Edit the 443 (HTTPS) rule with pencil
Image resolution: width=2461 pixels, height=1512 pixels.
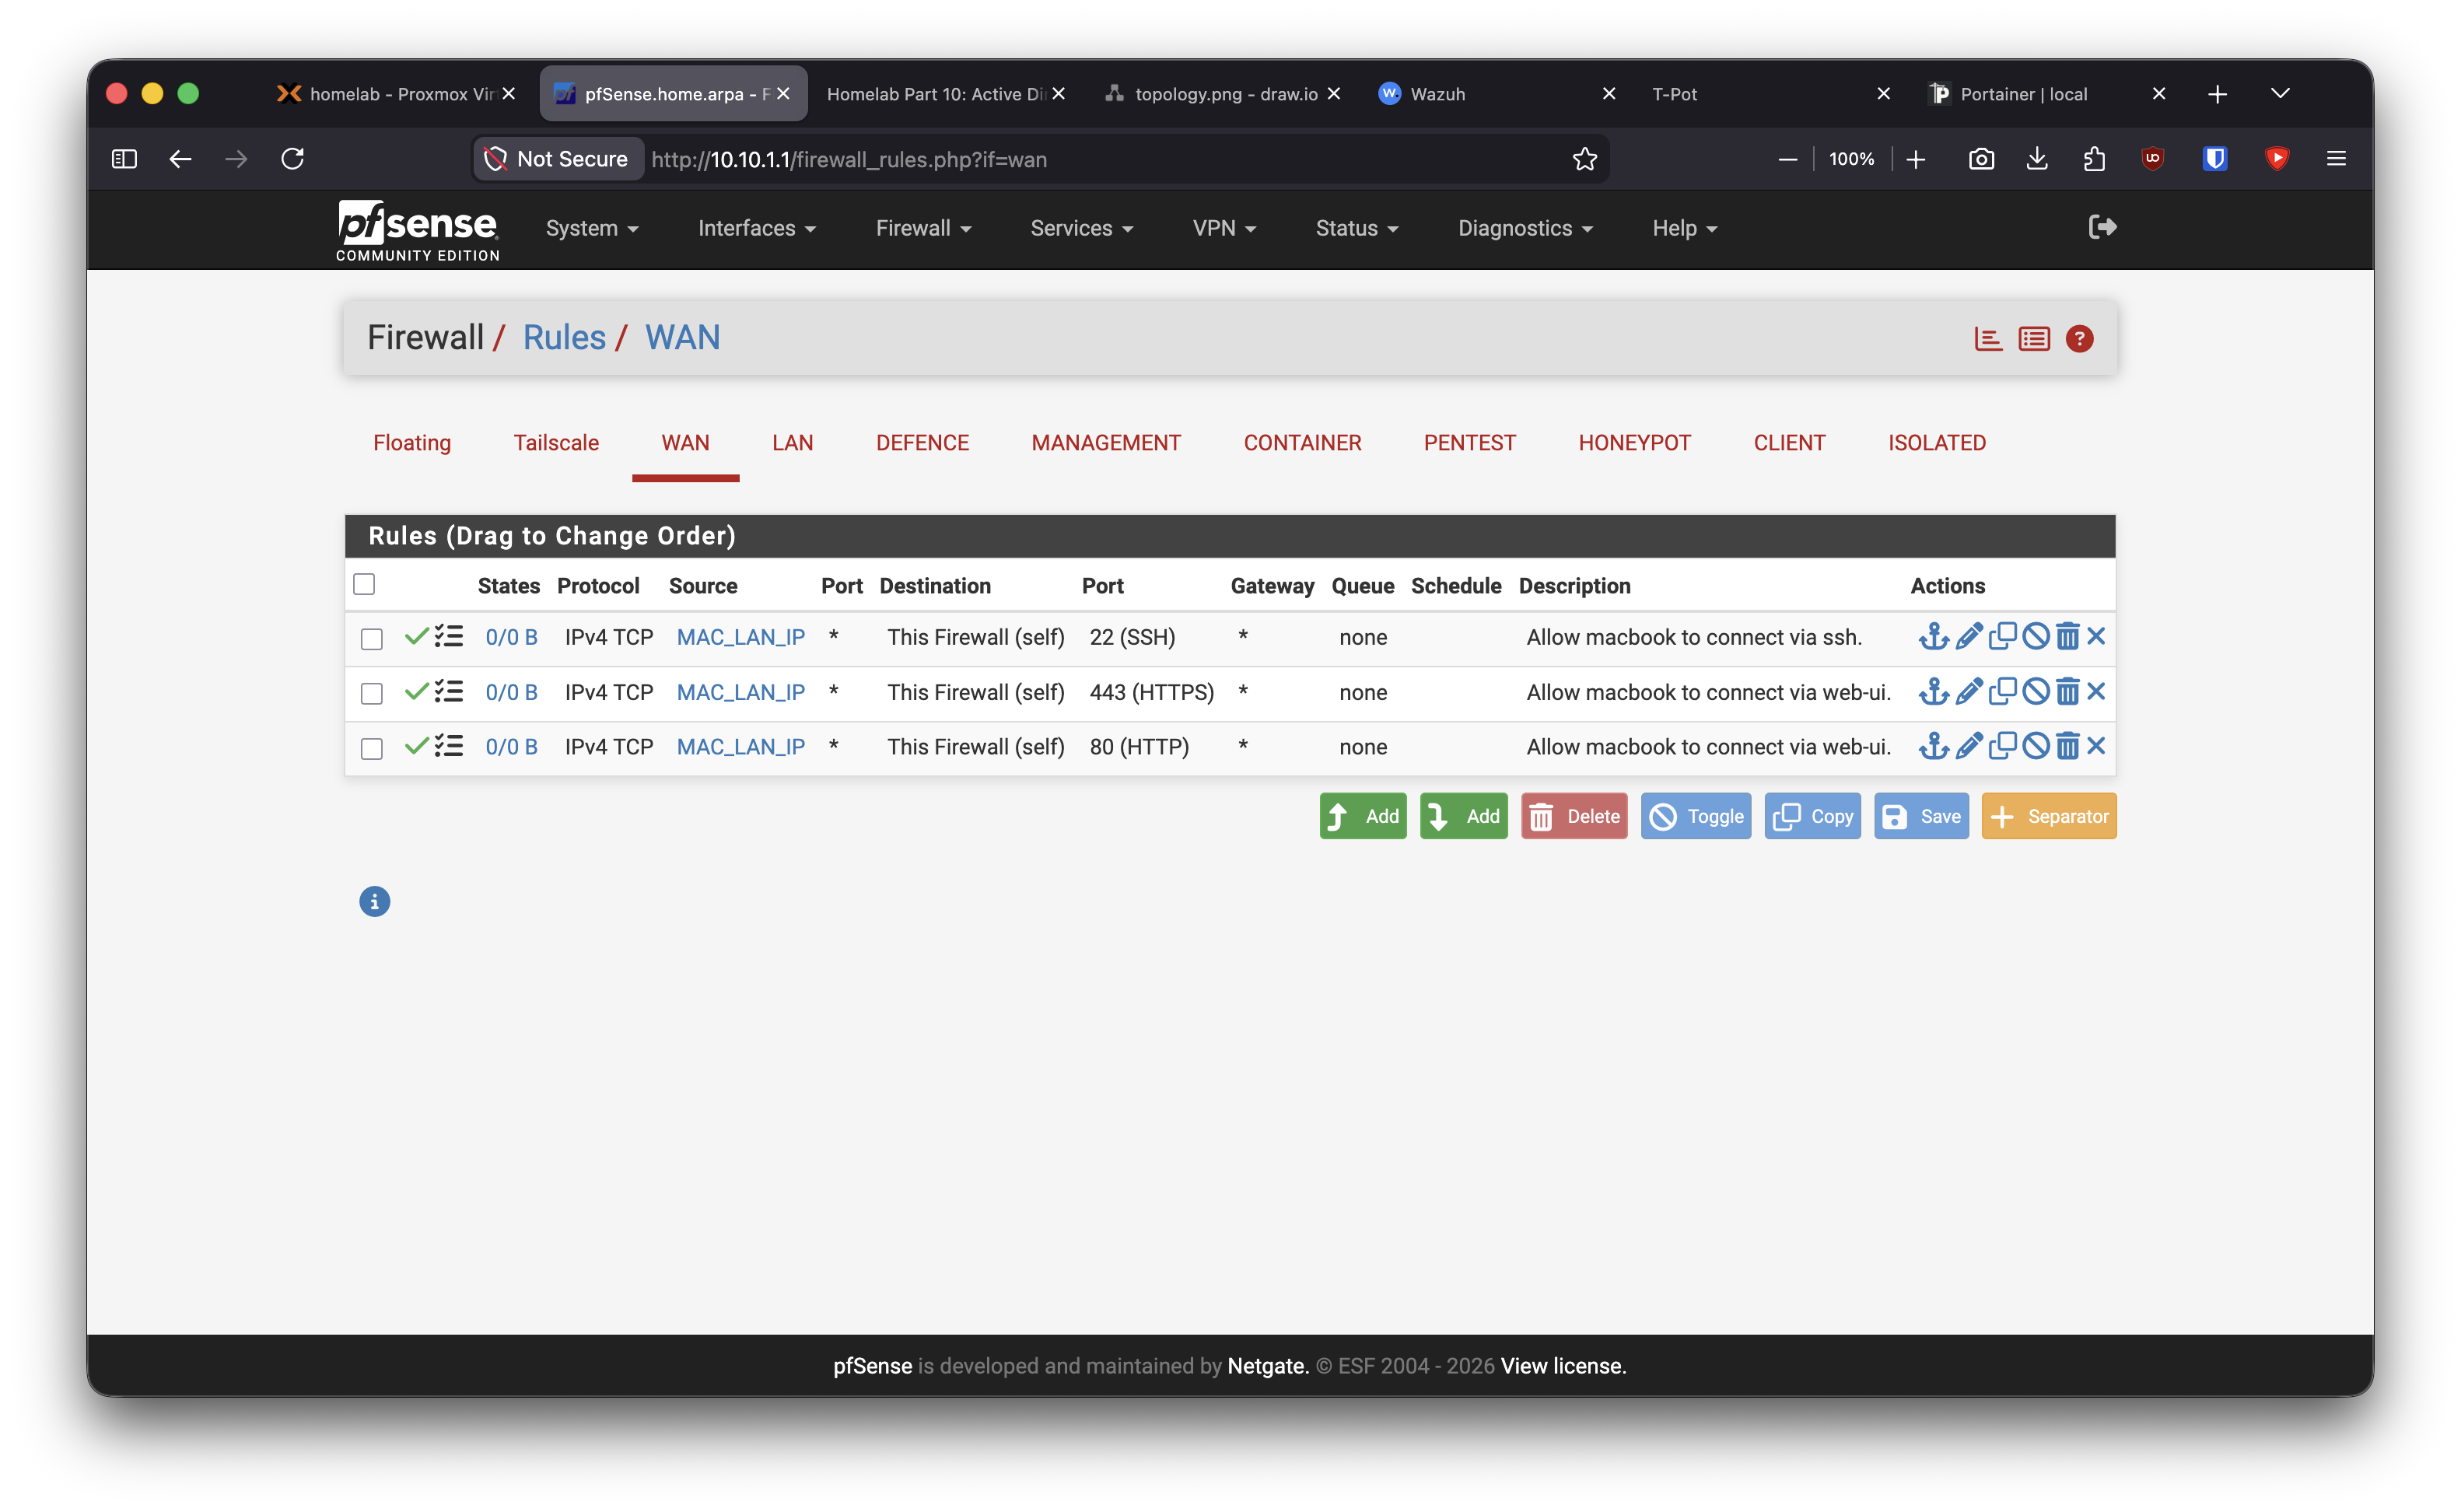(x=1969, y=692)
